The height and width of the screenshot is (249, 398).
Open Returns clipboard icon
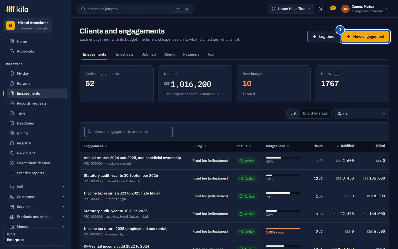point(12,83)
